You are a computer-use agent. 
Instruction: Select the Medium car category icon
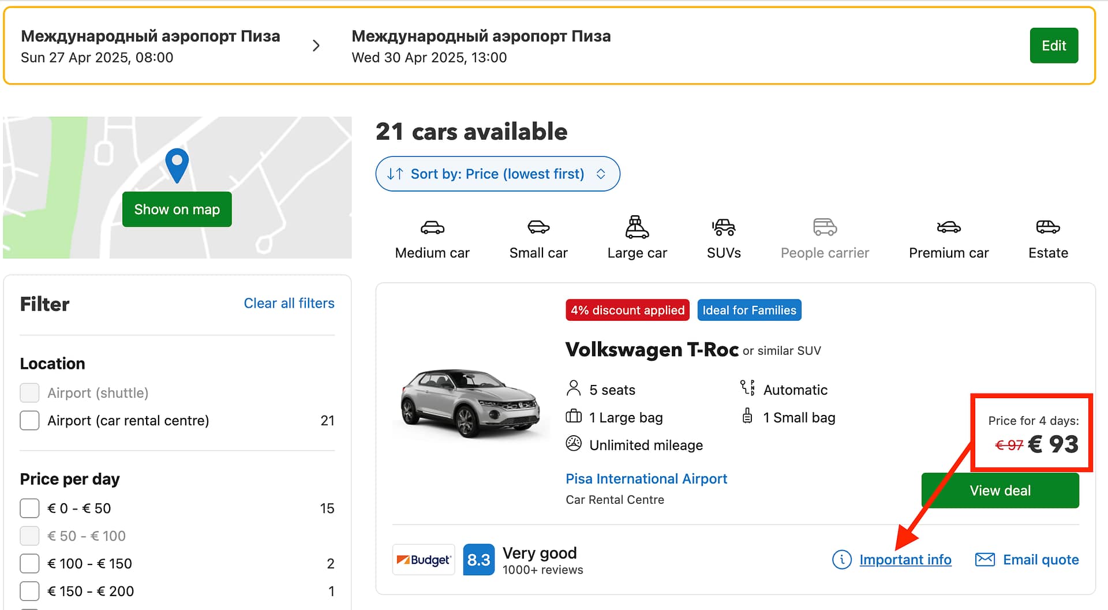(432, 227)
